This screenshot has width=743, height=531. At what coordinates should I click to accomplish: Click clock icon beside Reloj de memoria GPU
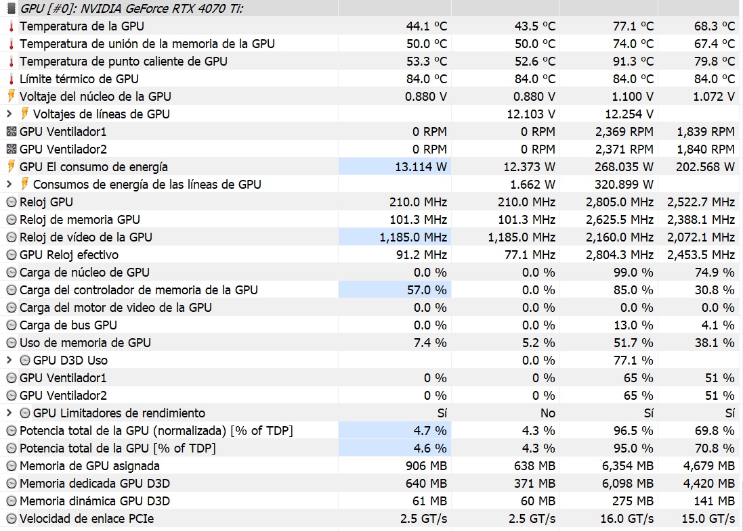point(12,220)
